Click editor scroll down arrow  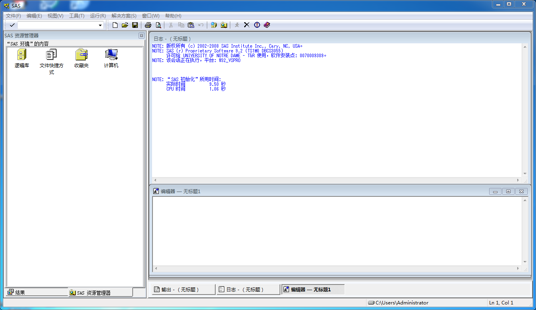pyautogui.click(x=525, y=262)
